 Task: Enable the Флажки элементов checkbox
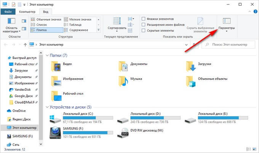tap(143, 19)
